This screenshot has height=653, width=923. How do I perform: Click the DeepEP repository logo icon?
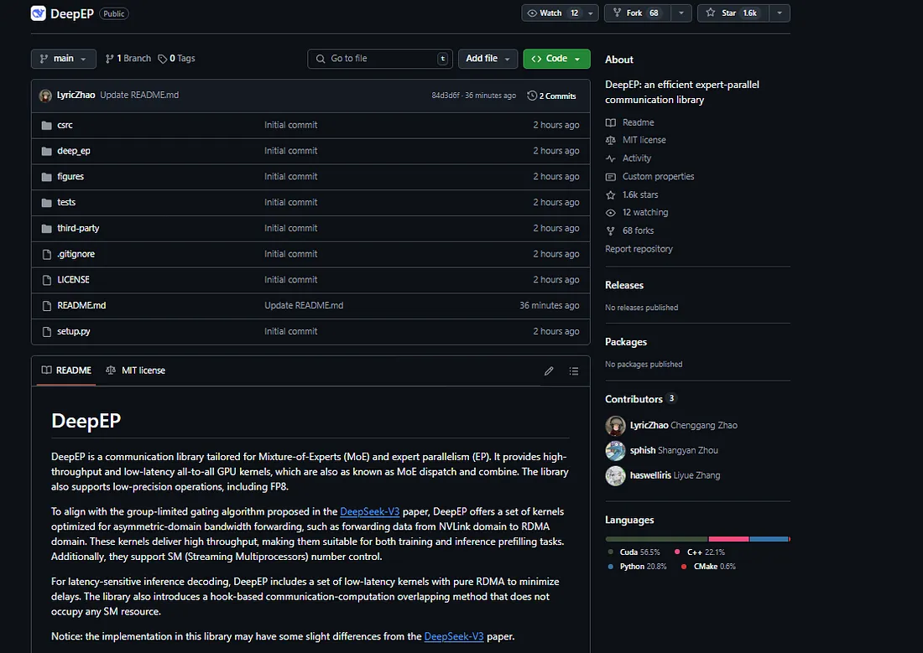39,13
